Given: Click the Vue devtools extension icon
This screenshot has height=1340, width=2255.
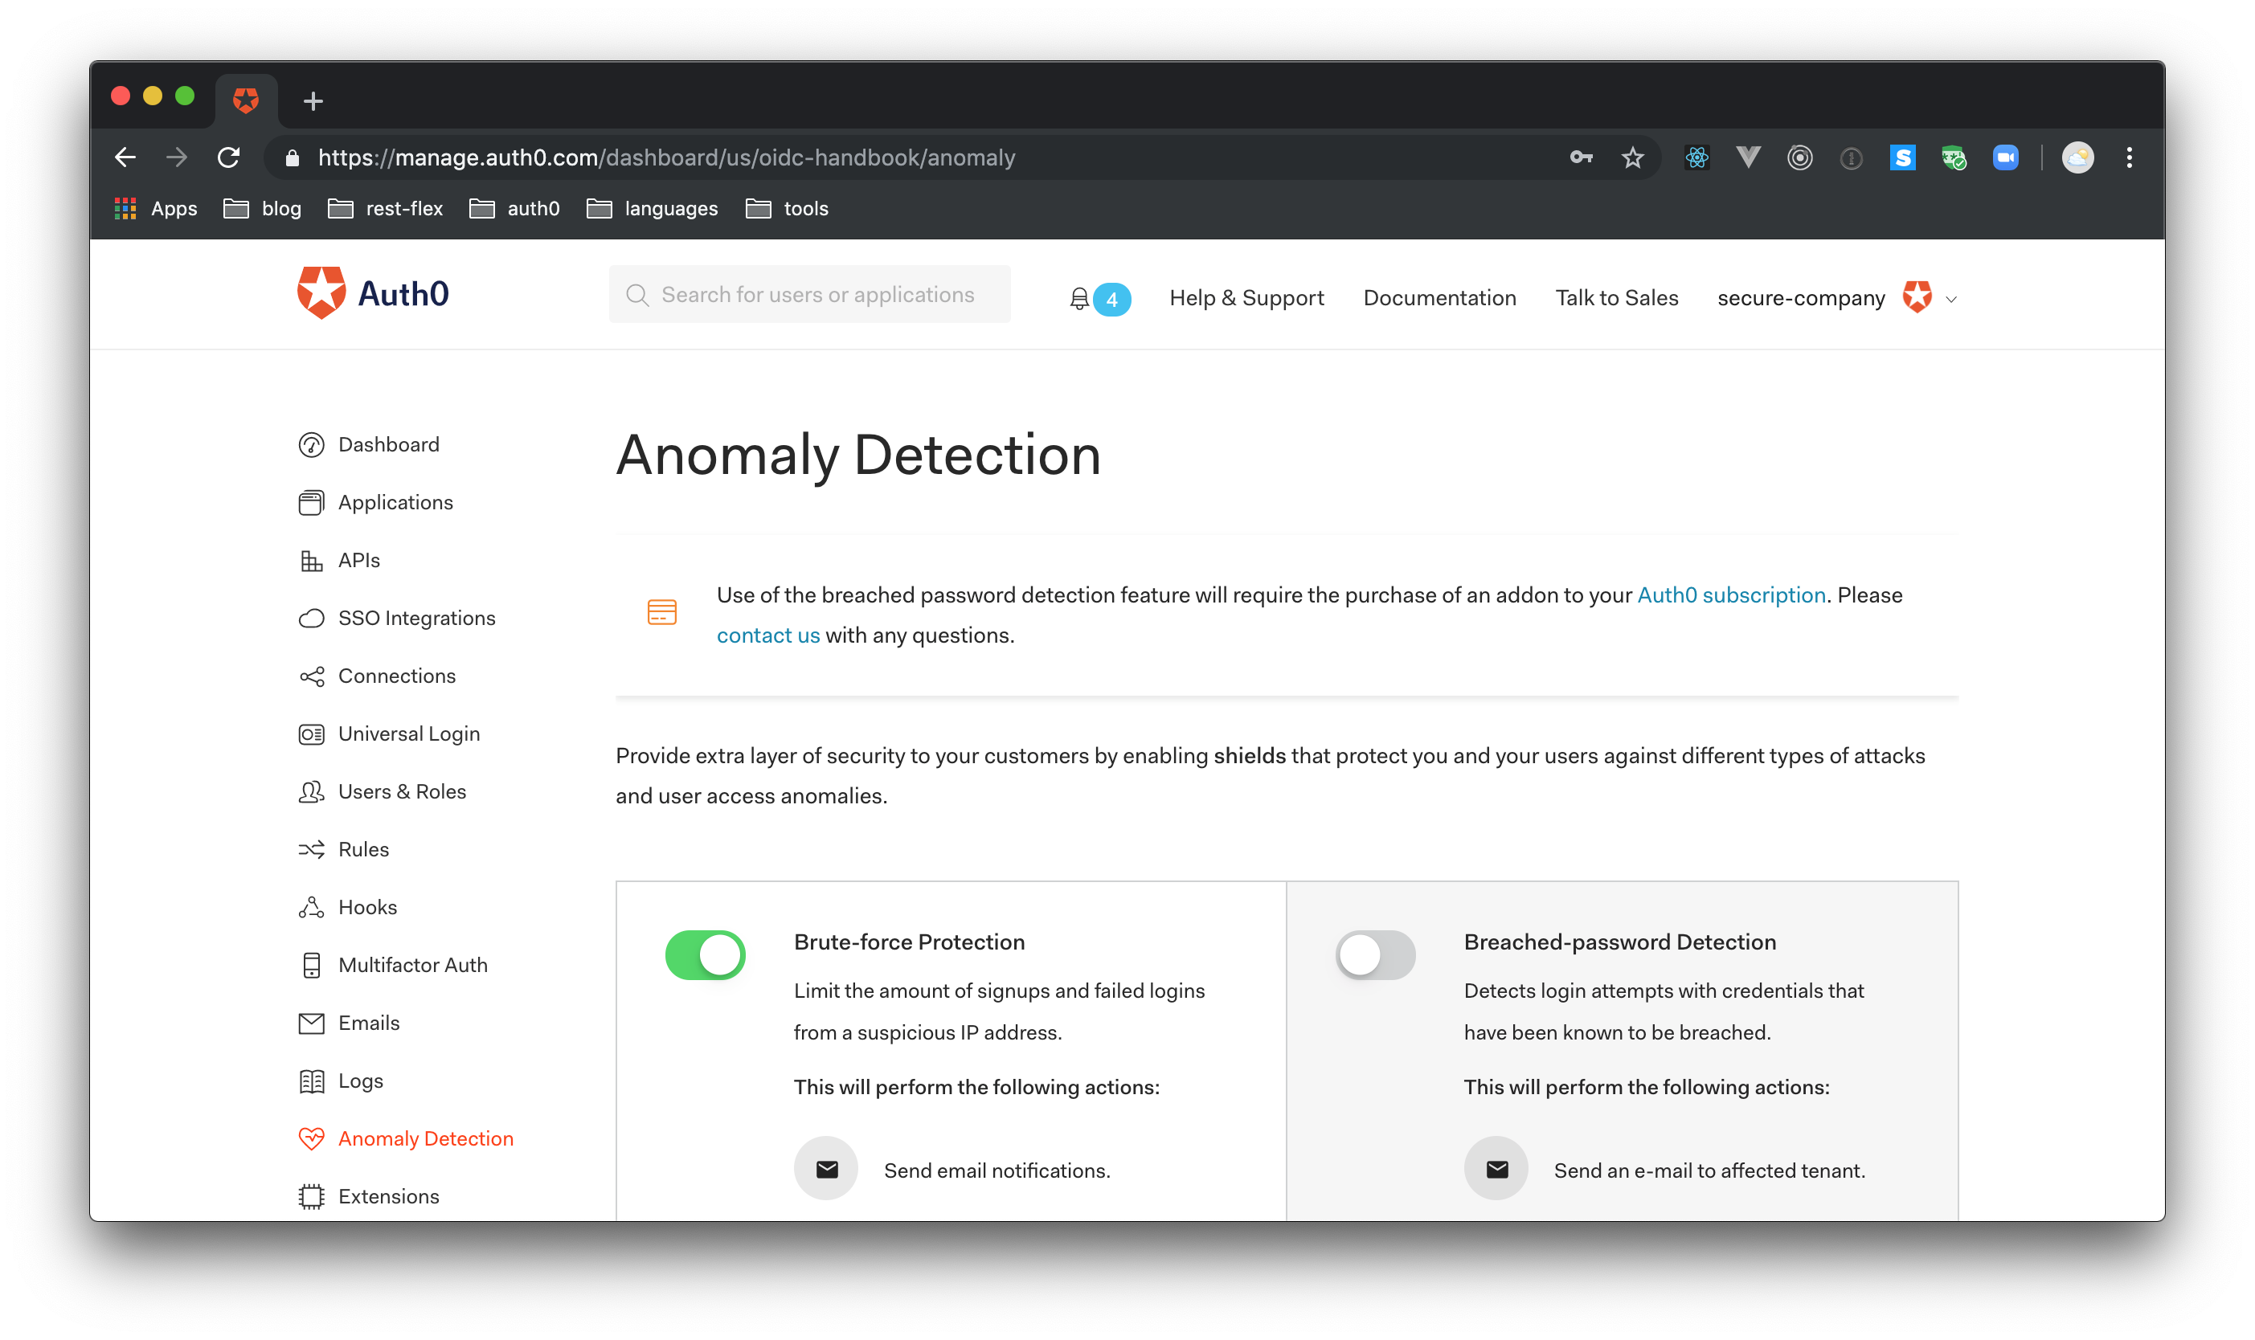Looking at the screenshot, I should click(1749, 158).
